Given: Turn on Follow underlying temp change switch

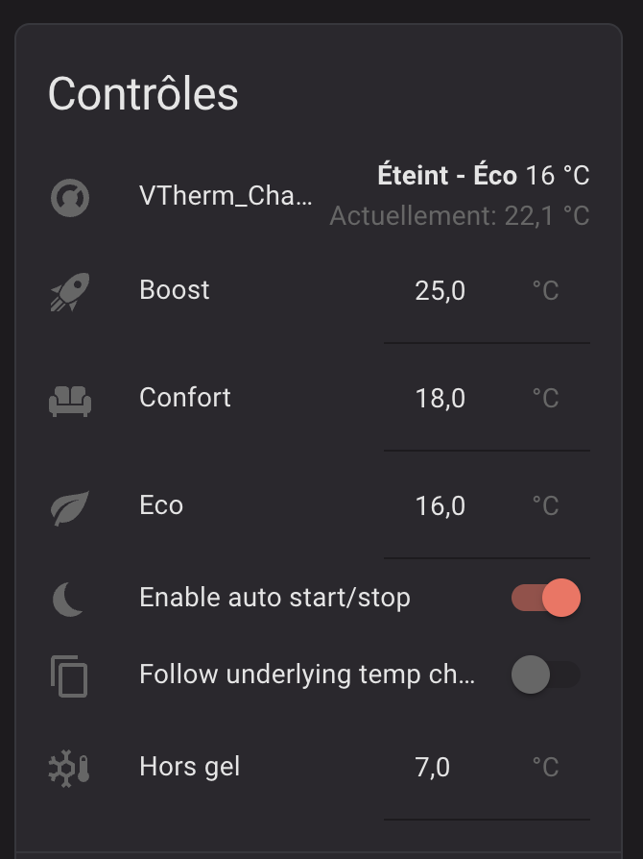Looking at the screenshot, I should click(x=546, y=675).
